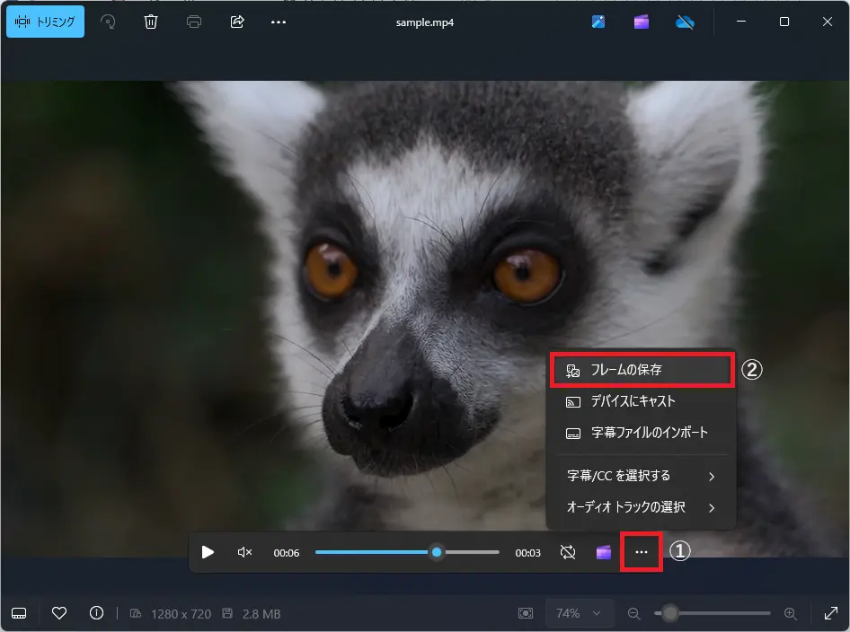Click the トリミング trim button
The height and width of the screenshot is (632, 850).
tap(46, 22)
